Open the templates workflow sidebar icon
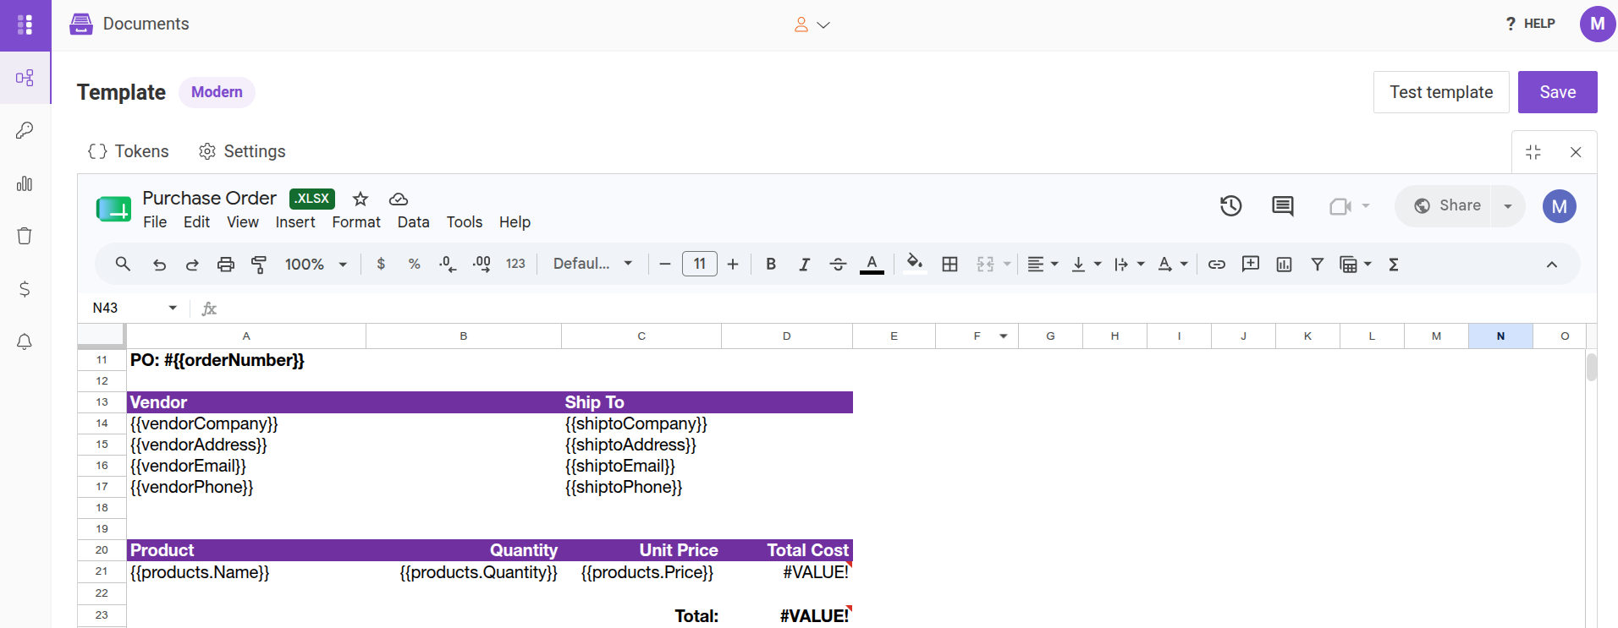 click(x=25, y=78)
